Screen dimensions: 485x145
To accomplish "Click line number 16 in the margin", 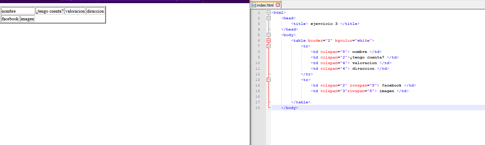I will (x=258, y=97).
